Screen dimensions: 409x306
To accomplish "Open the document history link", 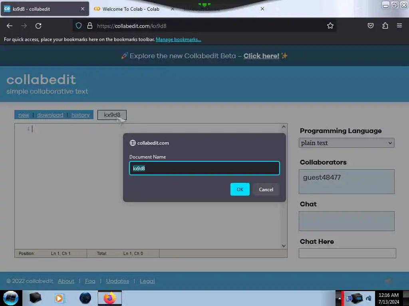I will (80, 115).
